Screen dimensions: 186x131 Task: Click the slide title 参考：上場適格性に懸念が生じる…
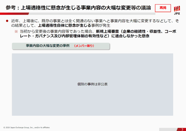tap(78, 8)
